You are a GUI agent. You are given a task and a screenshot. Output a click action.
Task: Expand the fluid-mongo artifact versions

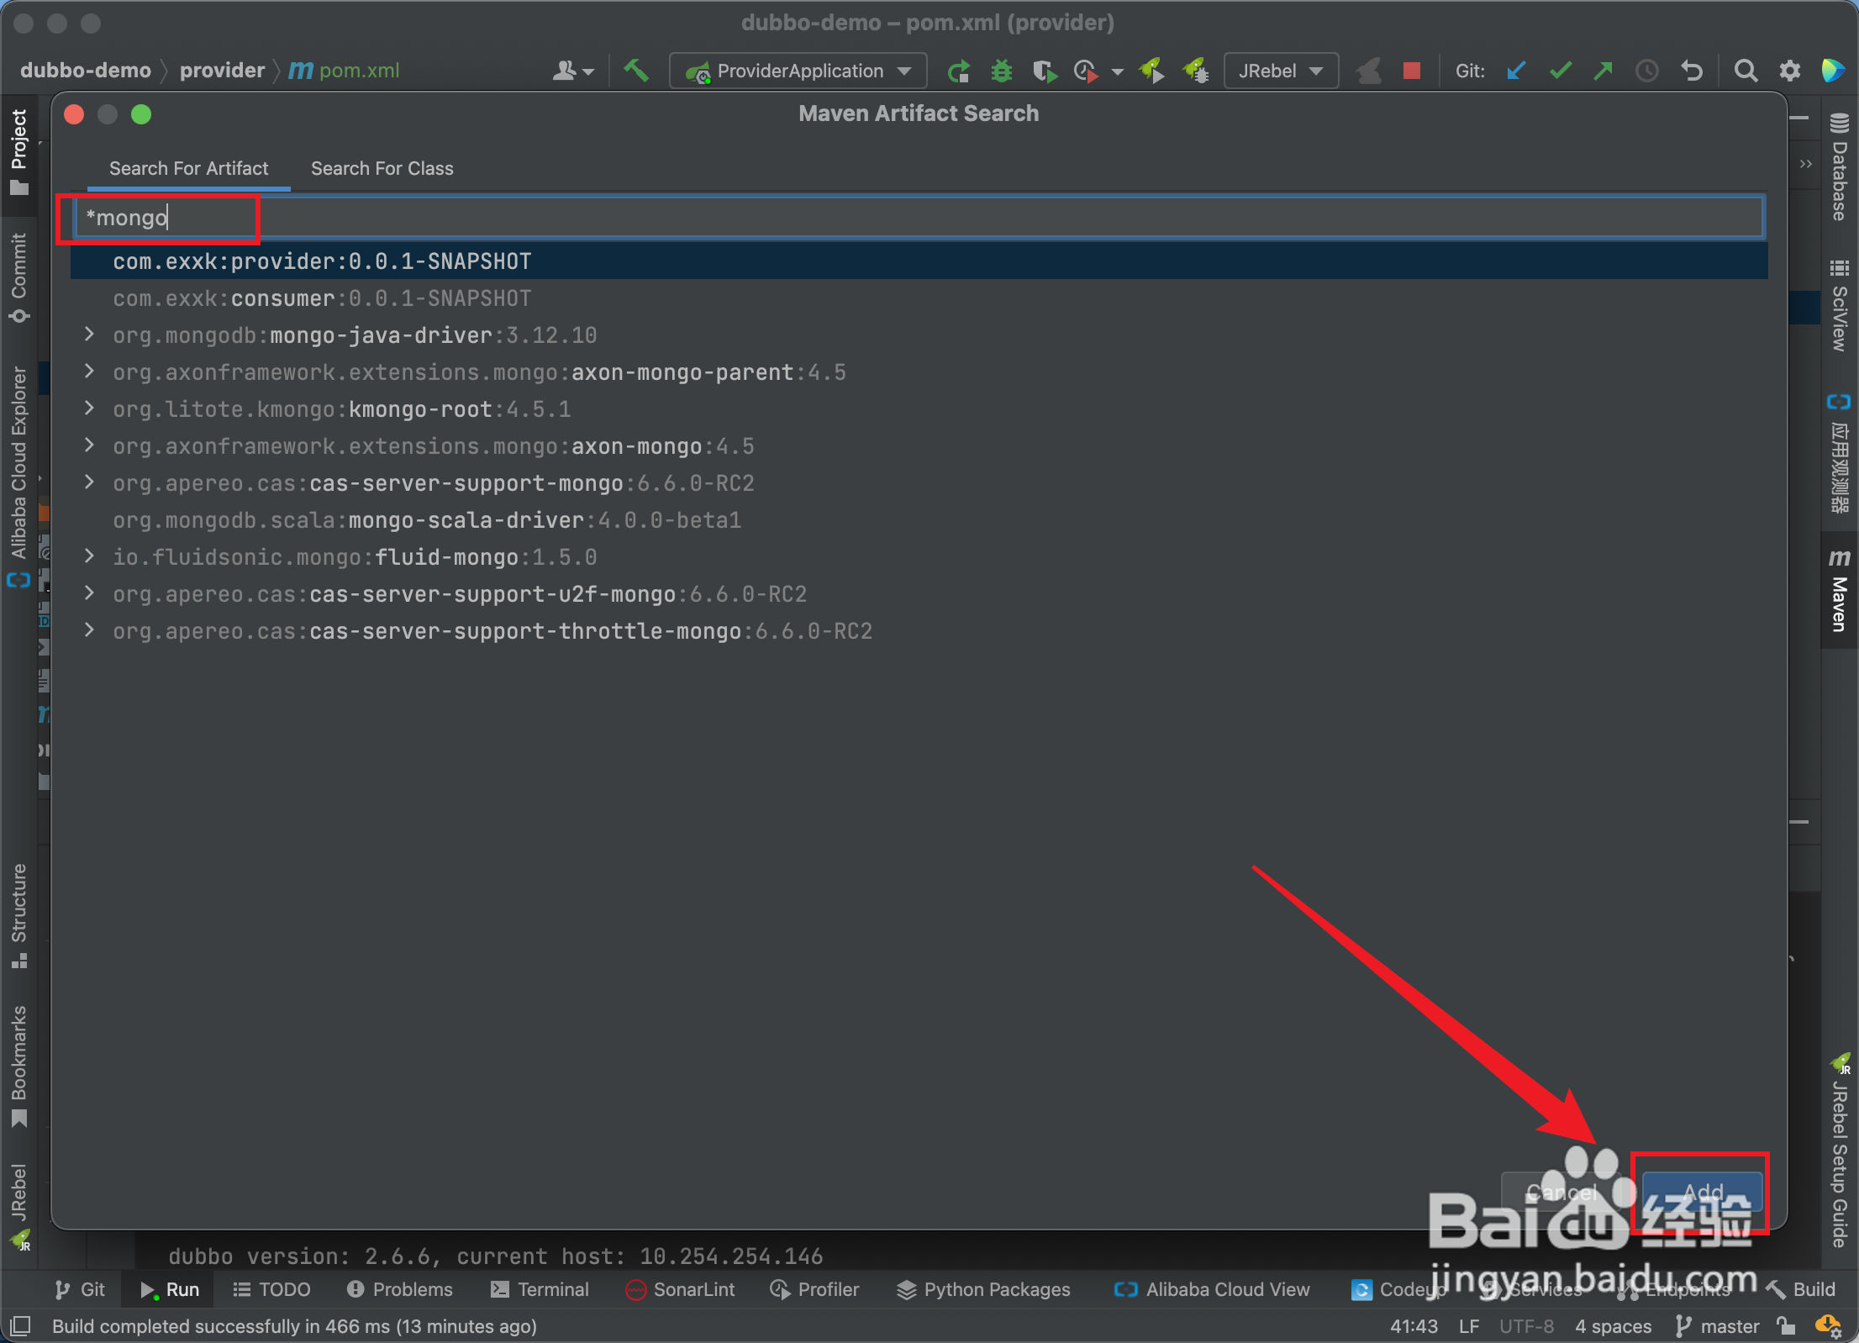pyautogui.click(x=89, y=556)
